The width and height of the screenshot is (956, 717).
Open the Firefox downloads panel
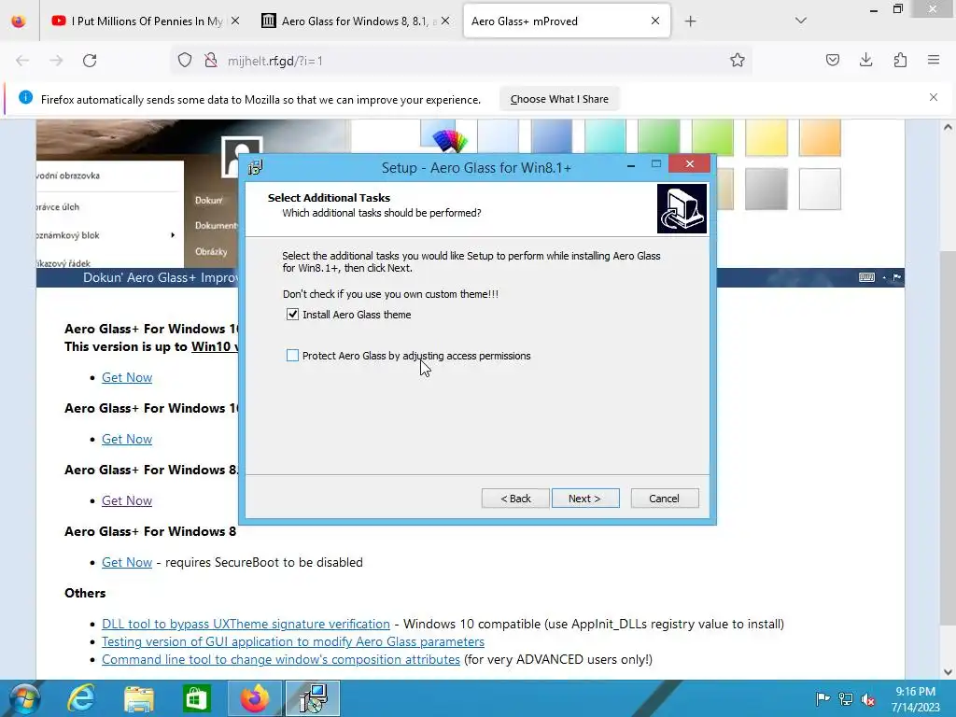[x=865, y=60]
